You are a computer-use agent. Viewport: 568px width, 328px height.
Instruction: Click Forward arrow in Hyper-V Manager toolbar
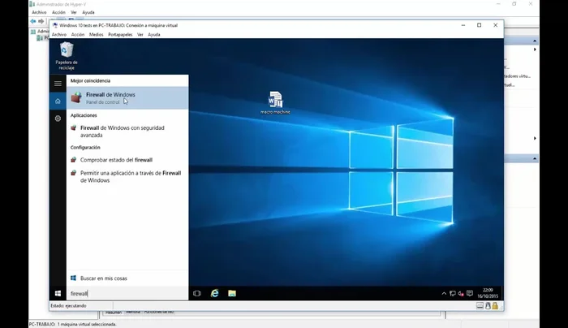41,21
